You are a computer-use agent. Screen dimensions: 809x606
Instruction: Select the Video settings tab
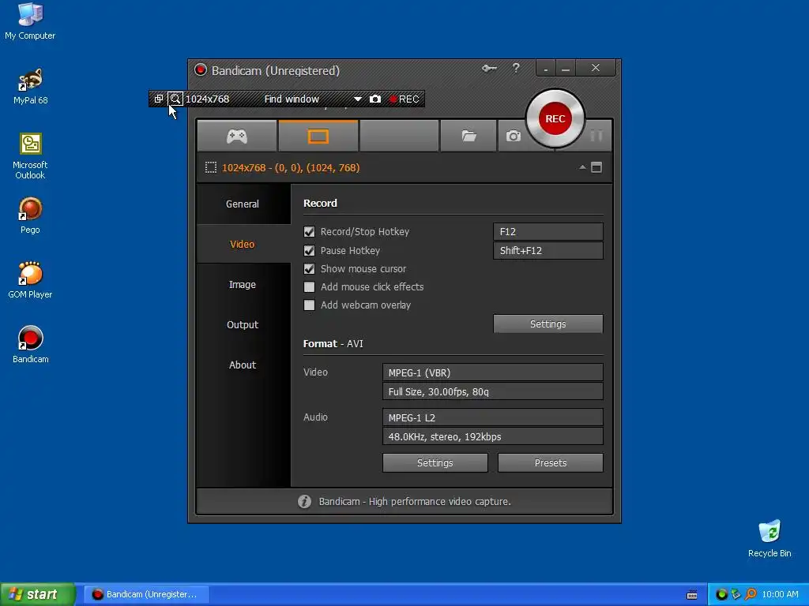[x=243, y=244]
